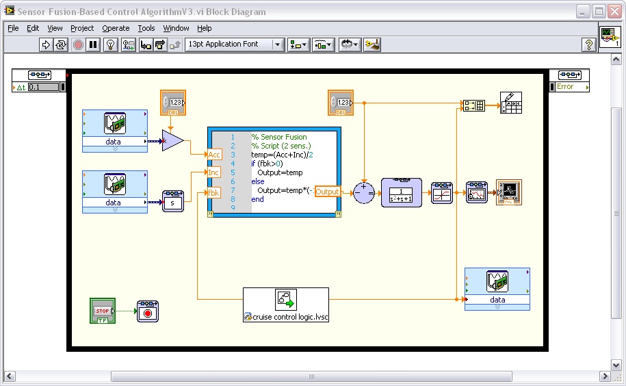The height and width of the screenshot is (386, 626).
Task: Open the Align Objects dropdown
Action: (x=298, y=44)
